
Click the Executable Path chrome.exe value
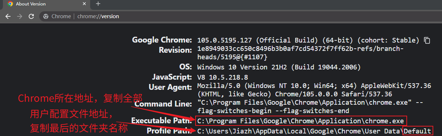(x=302, y=120)
